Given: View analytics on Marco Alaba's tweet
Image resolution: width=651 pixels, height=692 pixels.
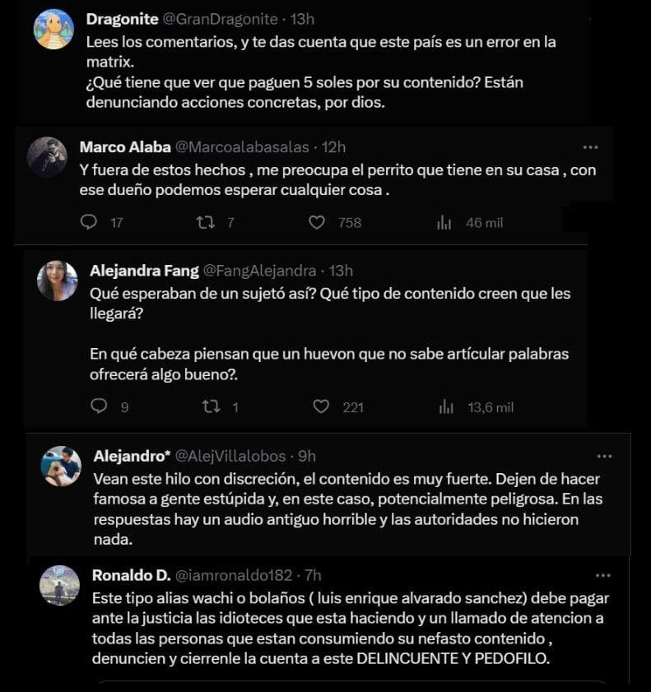Looking at the screenshot, I should tap(444, 222).
